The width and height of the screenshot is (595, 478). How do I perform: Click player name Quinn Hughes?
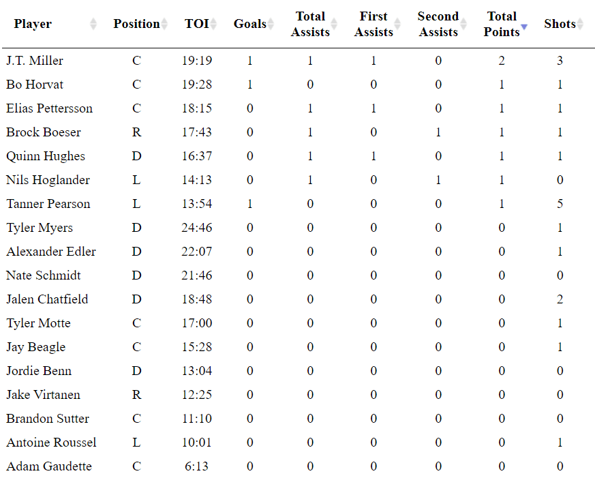pyautogui.click(x=46, y=156)
